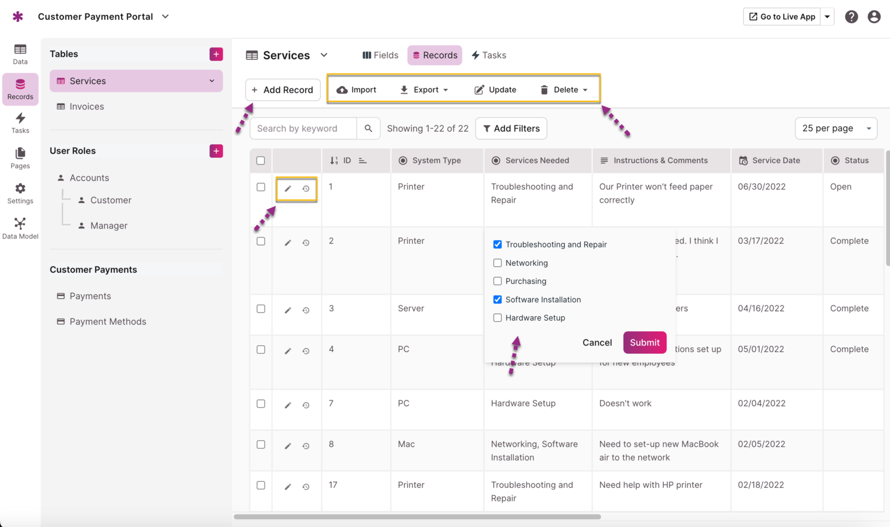The image size is (890, 527).
Task: Add a new table with the plus icon
Action: (x=216, y=53)
